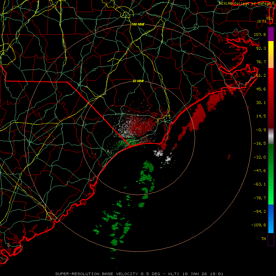Click the purple segment of the color bar
This screenshot has width=276, height=276.
coord(271,34)
